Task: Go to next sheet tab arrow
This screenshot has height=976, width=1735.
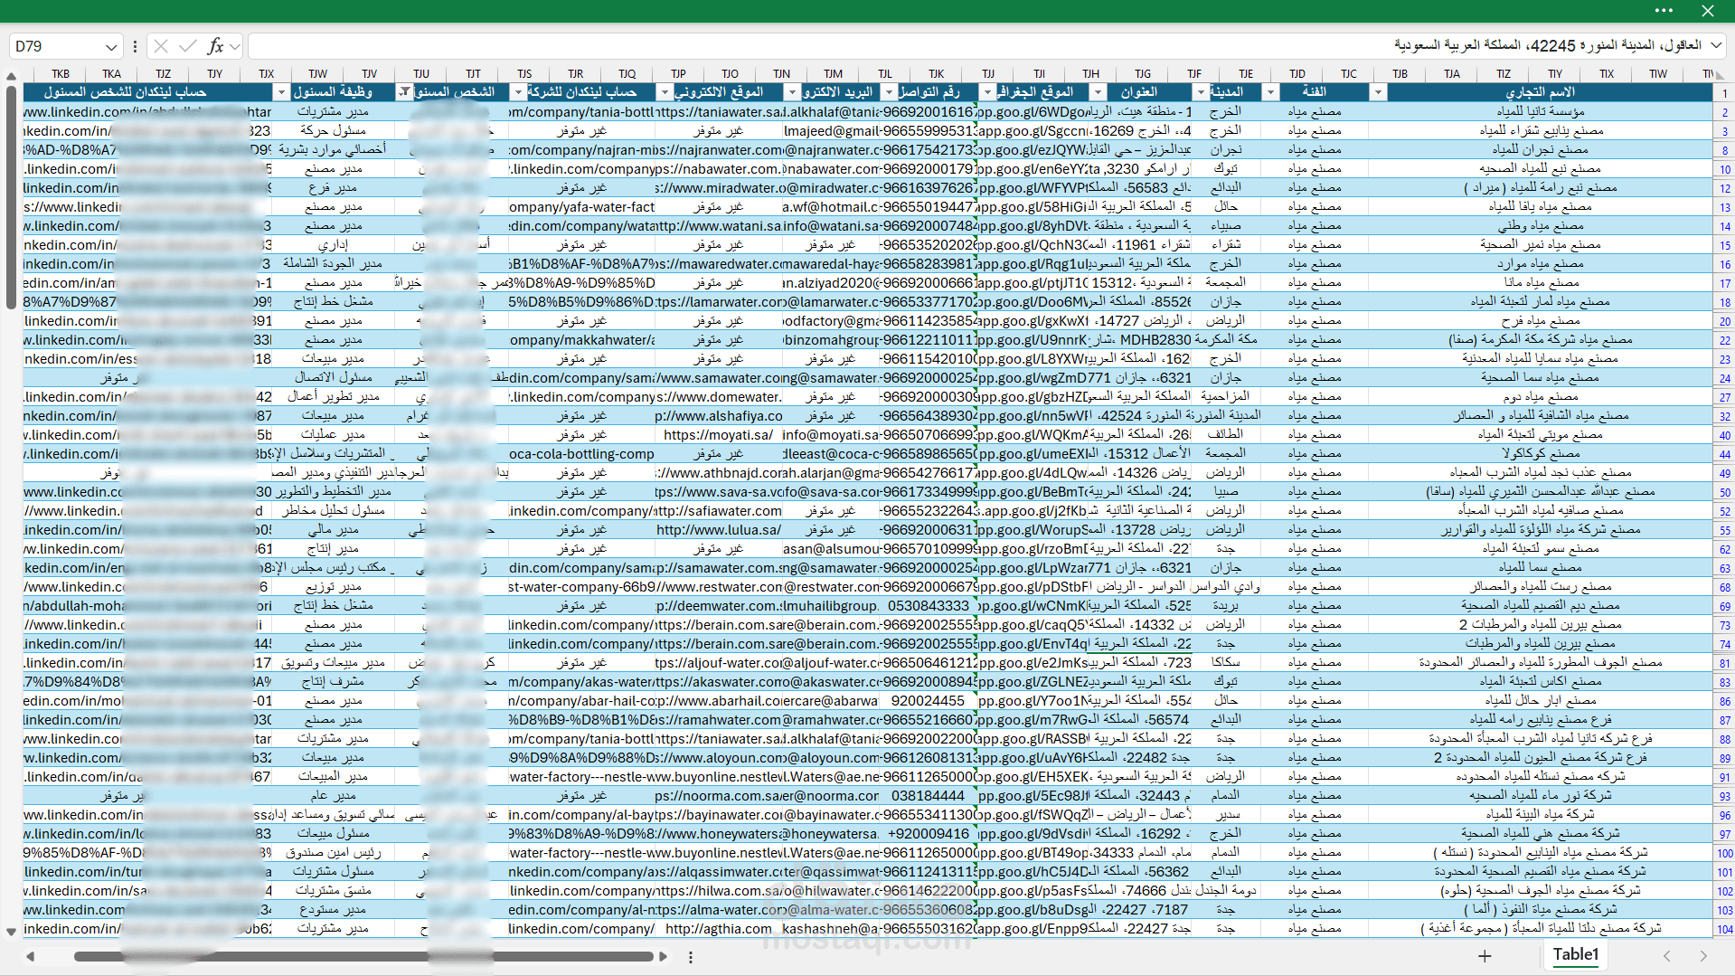Action: (1703, 955)
